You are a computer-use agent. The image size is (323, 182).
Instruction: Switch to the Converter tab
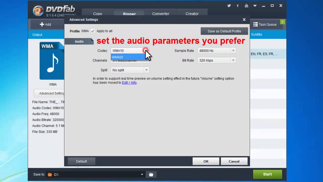click(x=160, y=14)
